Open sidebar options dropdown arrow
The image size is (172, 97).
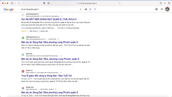click(x=15, y=3)
